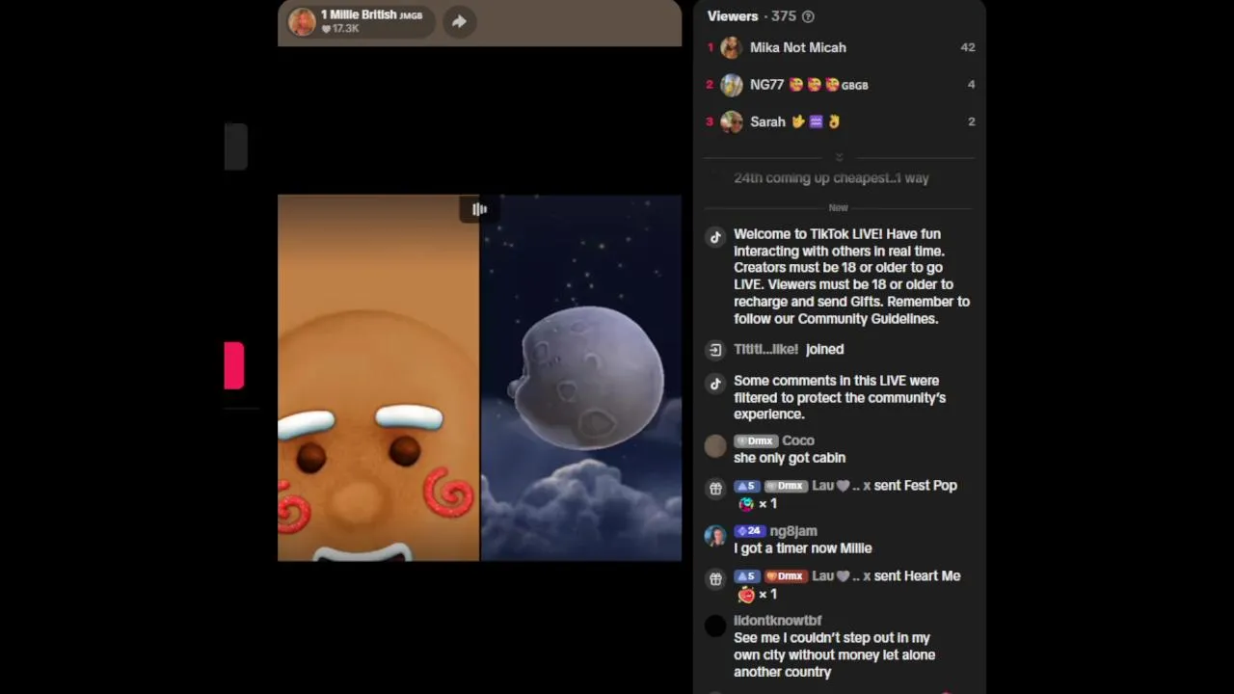
Task: Select the moon night-sky video panel
Action: pyautogui.click(x=581, y=378)
